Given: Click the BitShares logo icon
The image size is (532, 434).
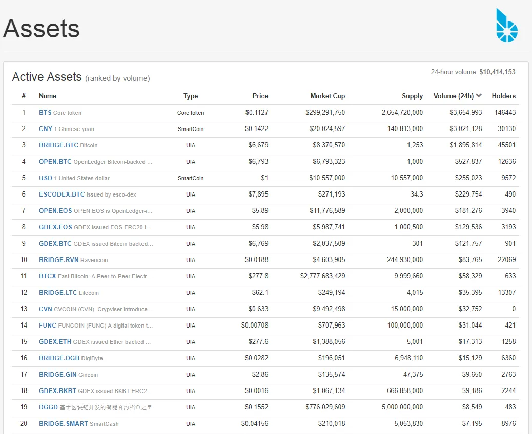Looking at the screenshot, I should tap(507, 26).
